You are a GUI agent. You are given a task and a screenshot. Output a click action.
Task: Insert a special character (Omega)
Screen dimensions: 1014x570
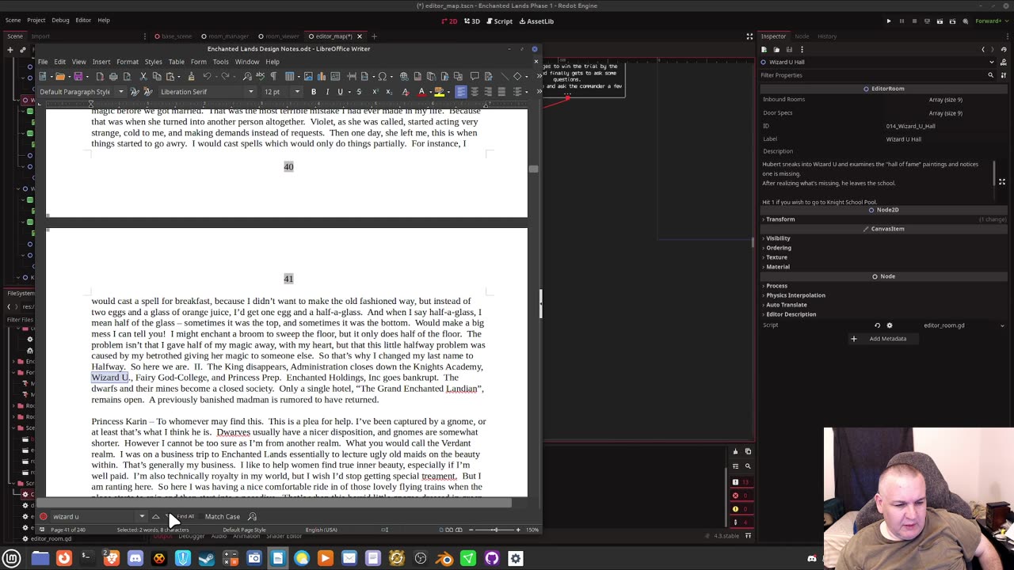coord(382,76)
